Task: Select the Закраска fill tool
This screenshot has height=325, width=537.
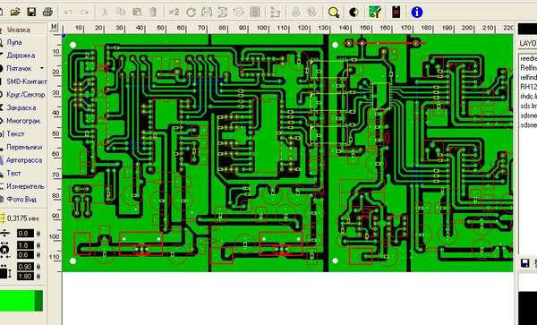Action: (22, 107)
